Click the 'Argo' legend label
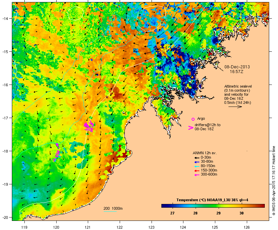278x230 pixels. (x=201, y=118)
